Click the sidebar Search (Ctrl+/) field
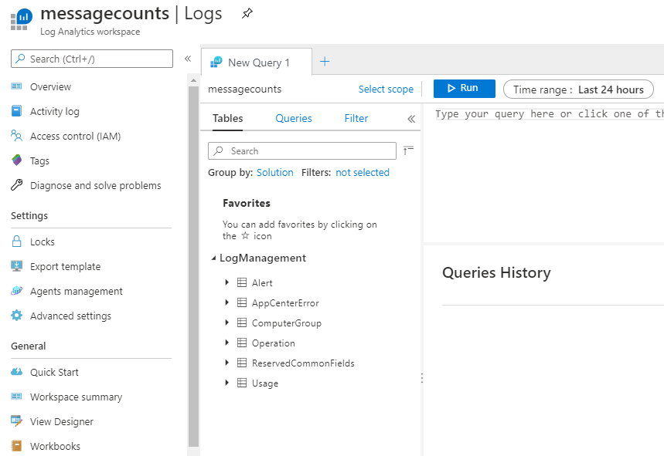The width and height of the screenshot is (664, 456). pos(92,59)
